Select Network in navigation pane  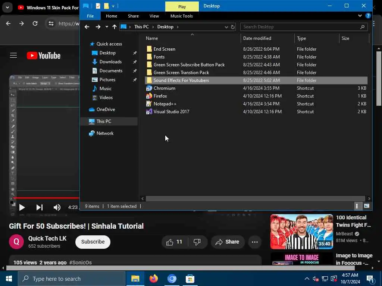[x=105, y=133]
